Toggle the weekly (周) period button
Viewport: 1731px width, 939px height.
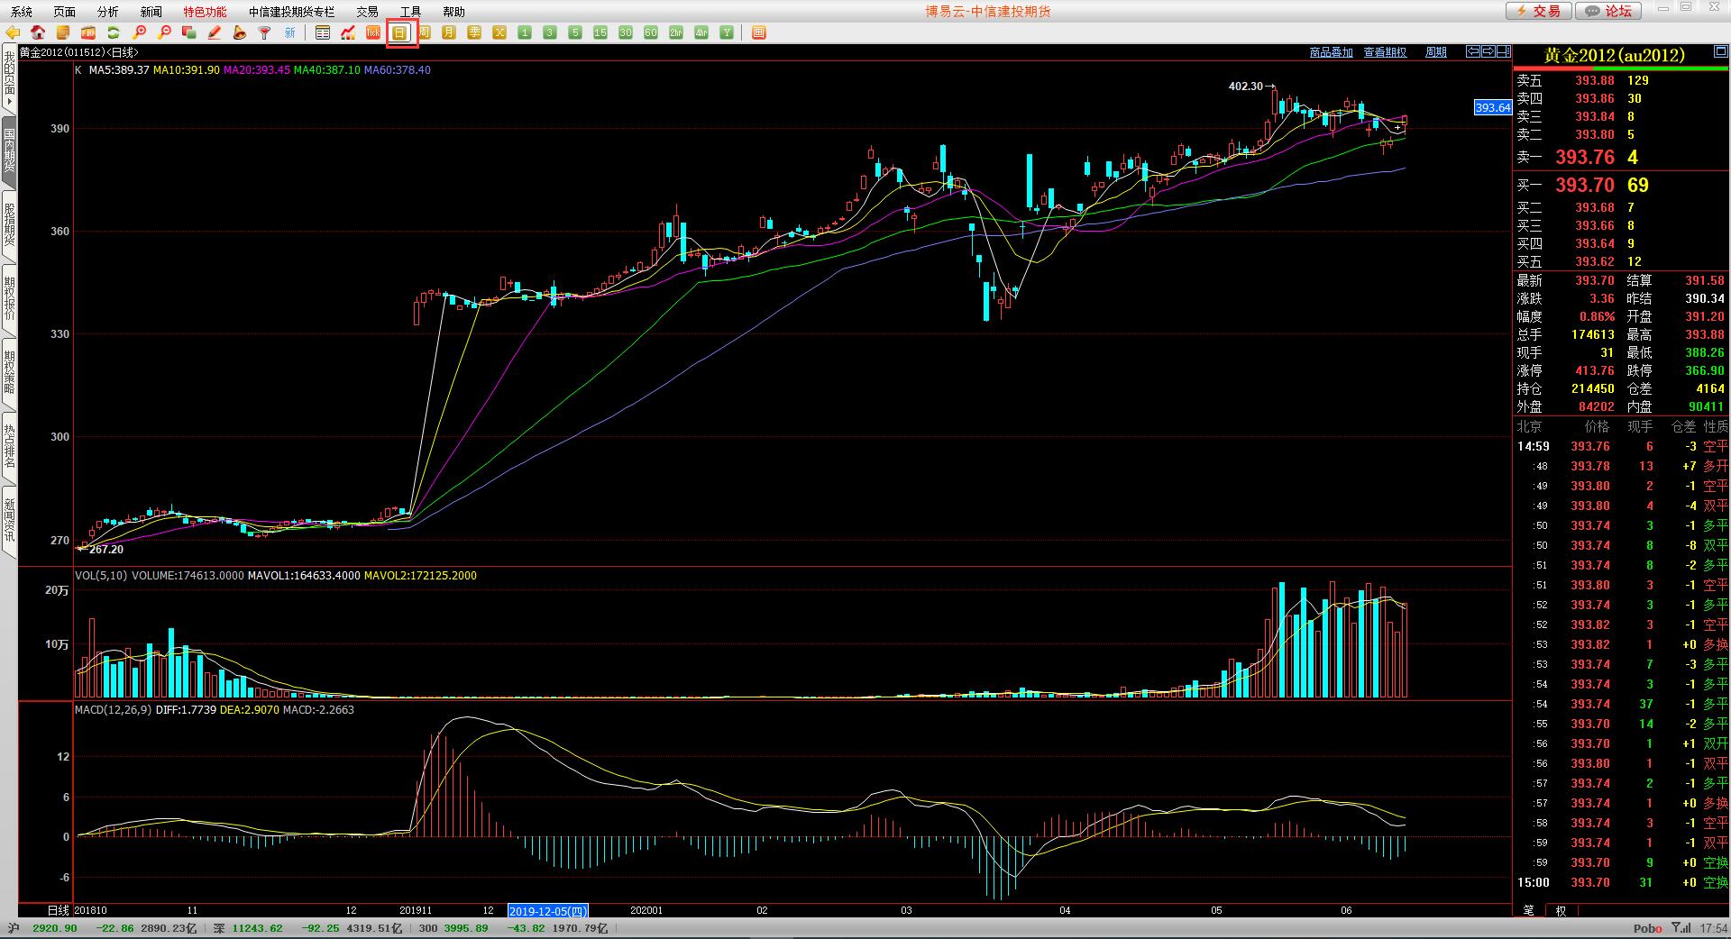(424, 33)
